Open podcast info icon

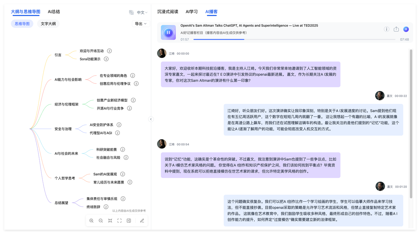(x=387, y=29)
